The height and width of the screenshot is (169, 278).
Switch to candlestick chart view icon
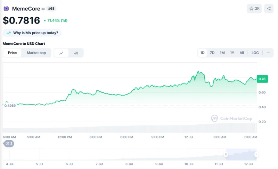(76, 53)
